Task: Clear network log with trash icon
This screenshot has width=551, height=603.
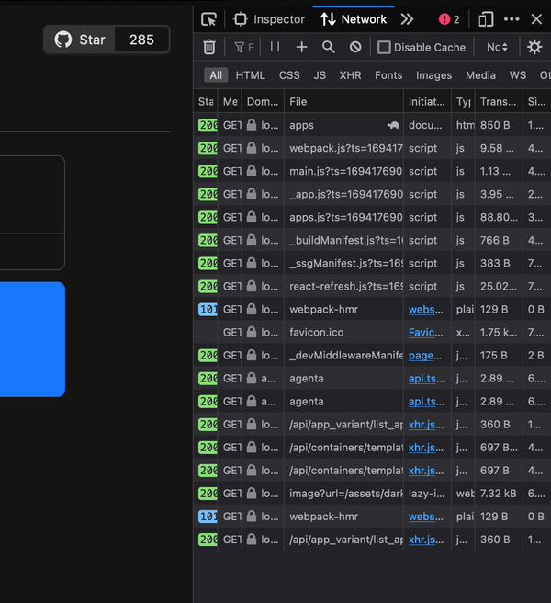Action: (209, 47)
